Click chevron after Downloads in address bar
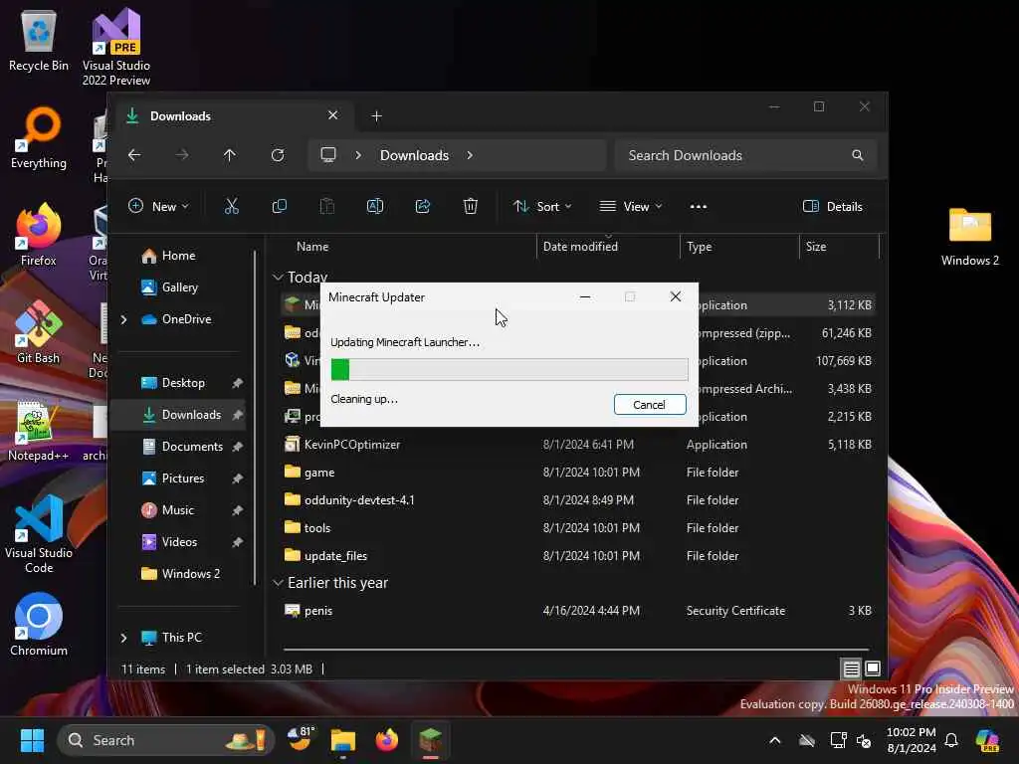1019x764 pixels. (470, 155)
